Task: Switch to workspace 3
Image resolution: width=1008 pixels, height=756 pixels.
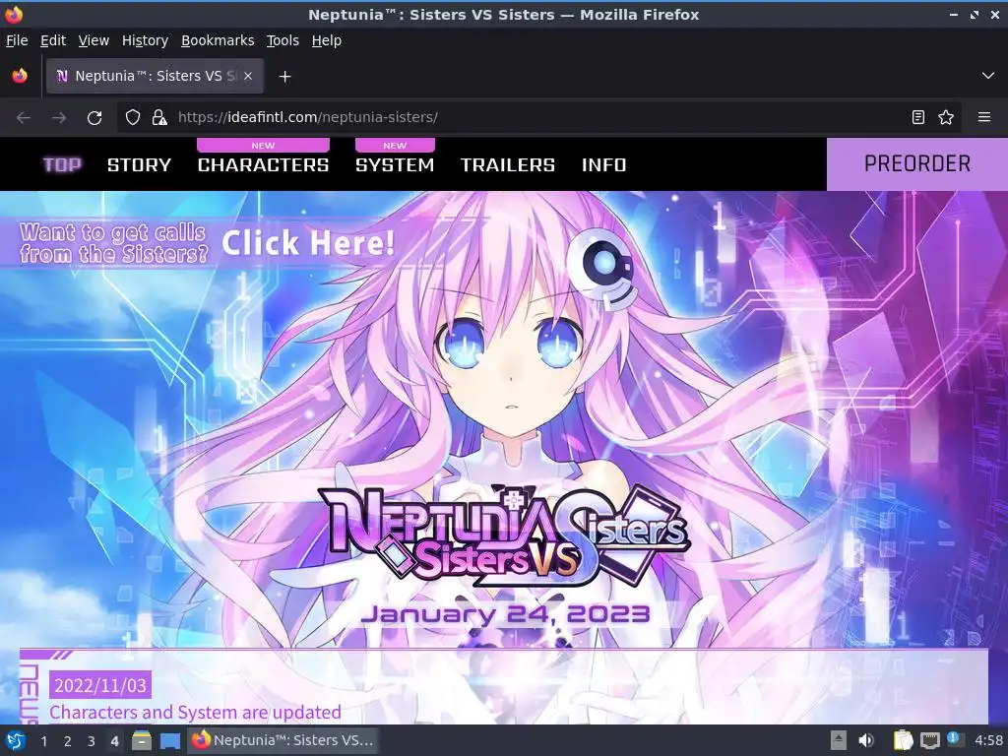Action: 92,741
